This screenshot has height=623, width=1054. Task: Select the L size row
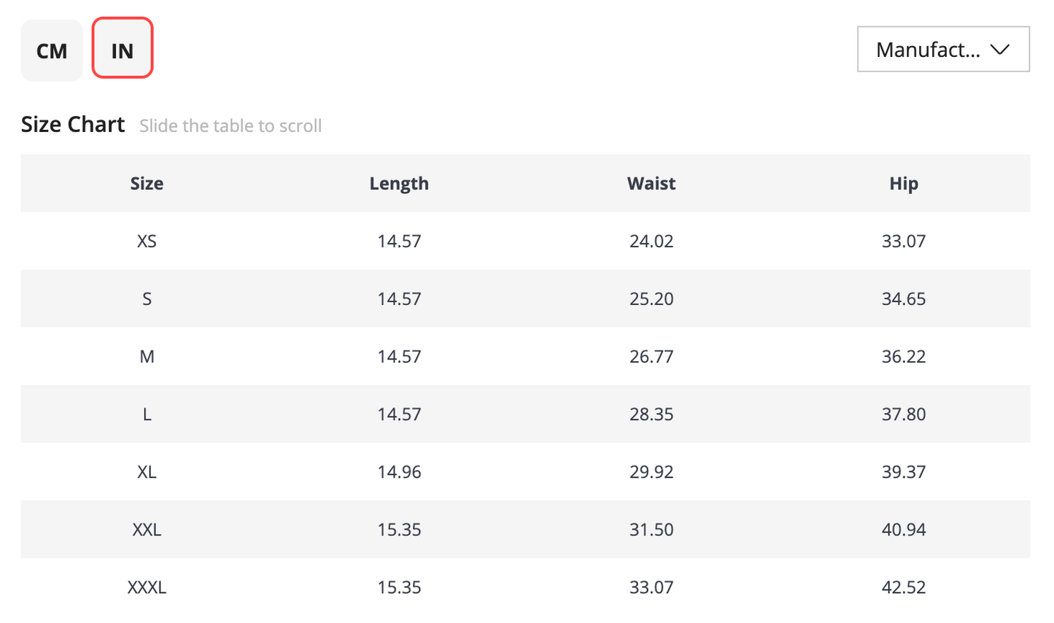[x=525, y=414]
